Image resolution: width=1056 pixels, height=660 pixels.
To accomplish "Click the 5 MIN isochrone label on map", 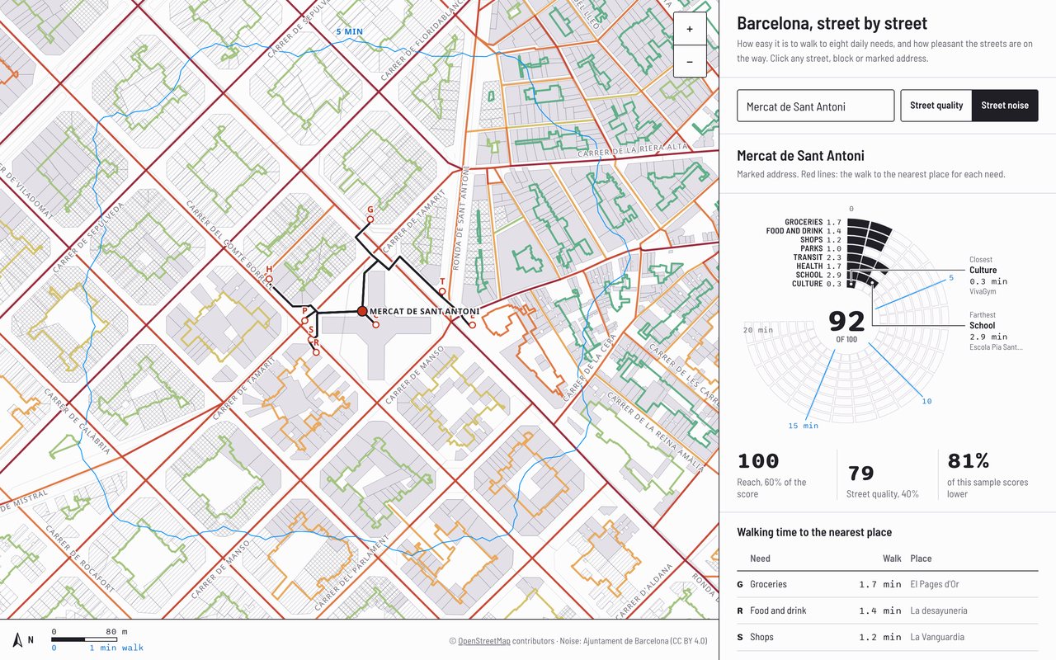I will pyautogui.click(x=349, y=31).
